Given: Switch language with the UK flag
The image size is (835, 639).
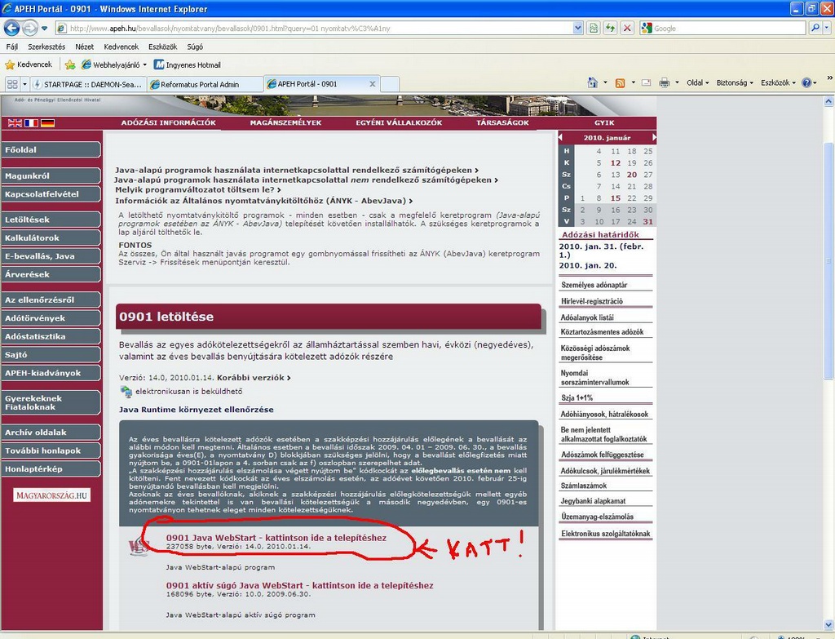Looking at the screenshot, I should (x=15, y=123).
